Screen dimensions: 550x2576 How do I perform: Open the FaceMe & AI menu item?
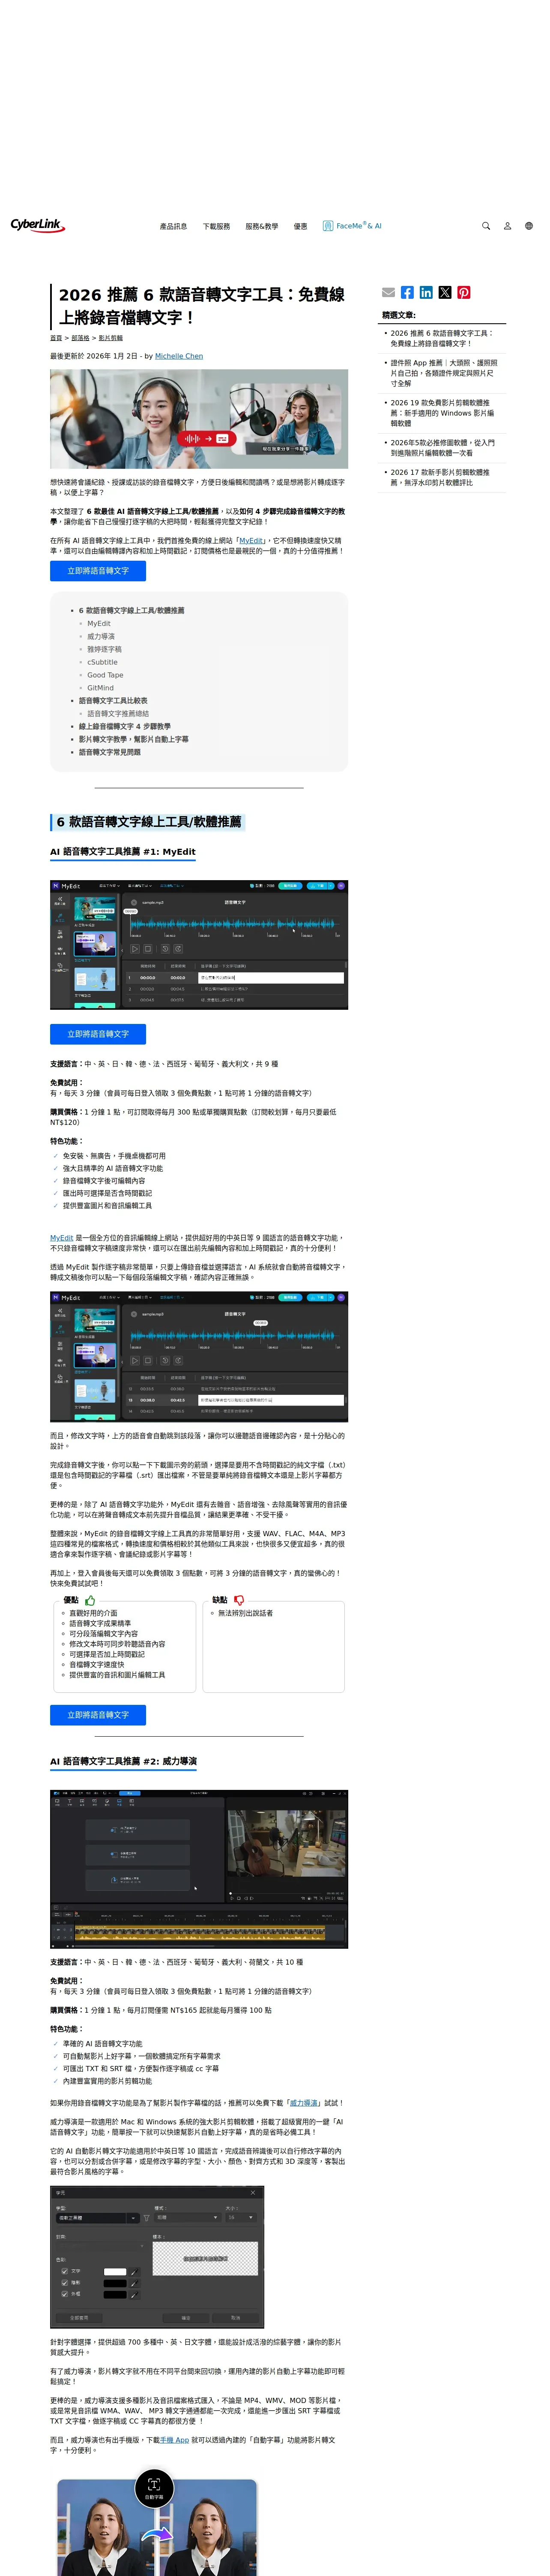pyautogui.click(x=353, y=226)
